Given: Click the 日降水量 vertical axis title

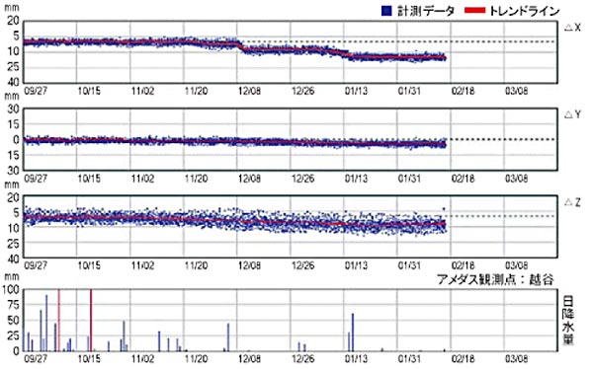Looking at the screenshot, I should point(568,321).
